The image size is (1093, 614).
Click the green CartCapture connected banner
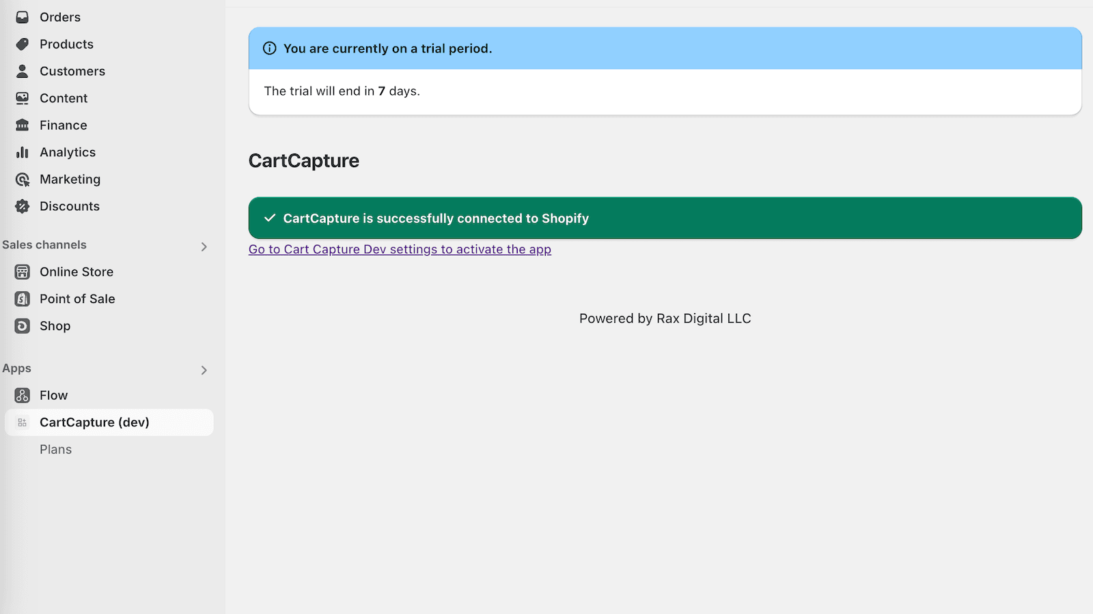[665, 218]
